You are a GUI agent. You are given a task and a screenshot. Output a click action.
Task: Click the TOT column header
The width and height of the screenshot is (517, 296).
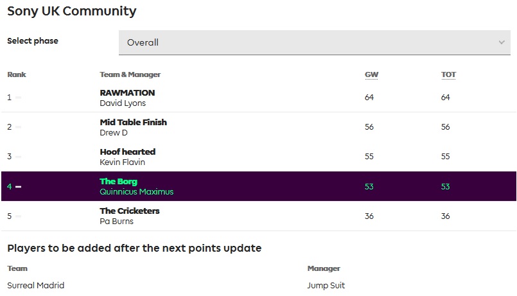pos(448,74)
